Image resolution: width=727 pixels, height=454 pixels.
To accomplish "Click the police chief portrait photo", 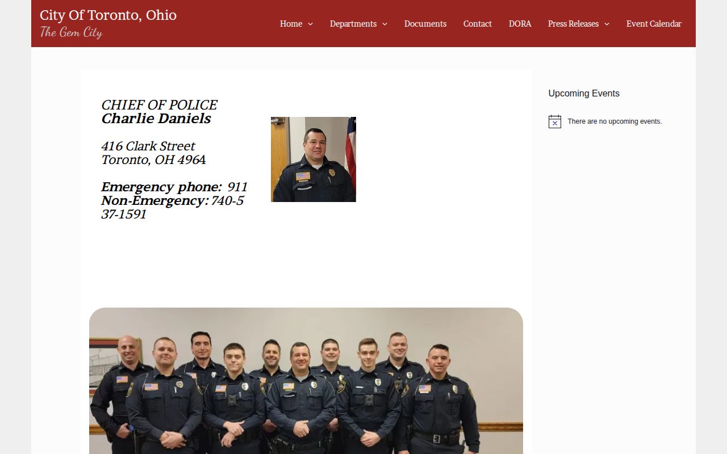I will pos(314,159).
